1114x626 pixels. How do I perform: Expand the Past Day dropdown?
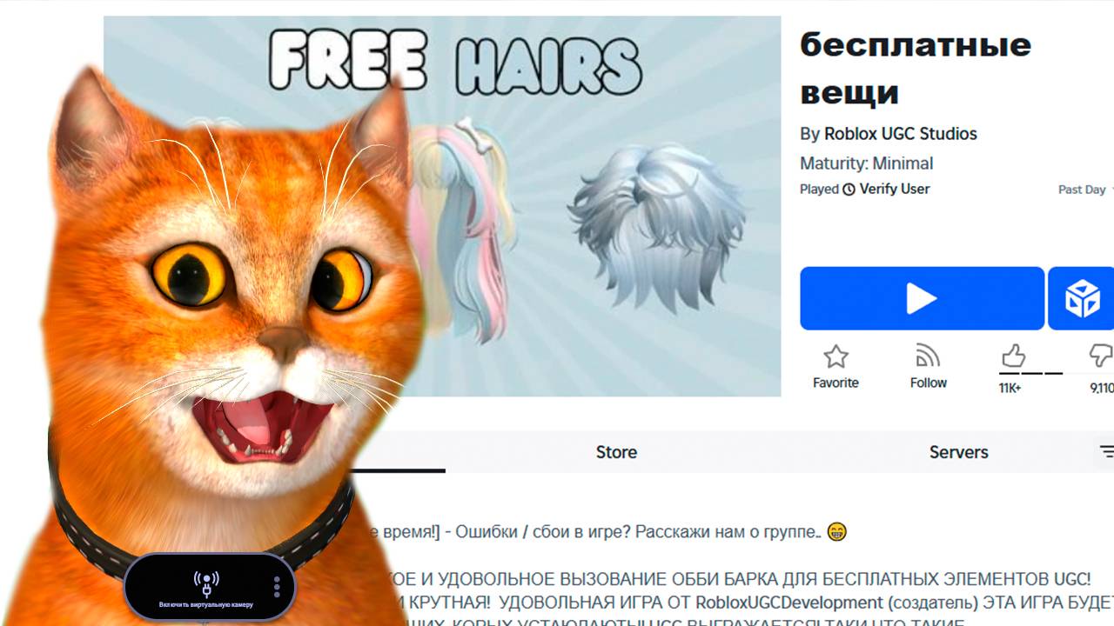(x=1085, y=190)
